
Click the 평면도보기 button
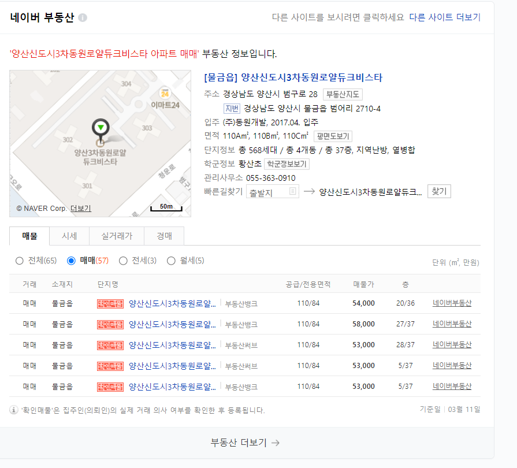point(333,136)
